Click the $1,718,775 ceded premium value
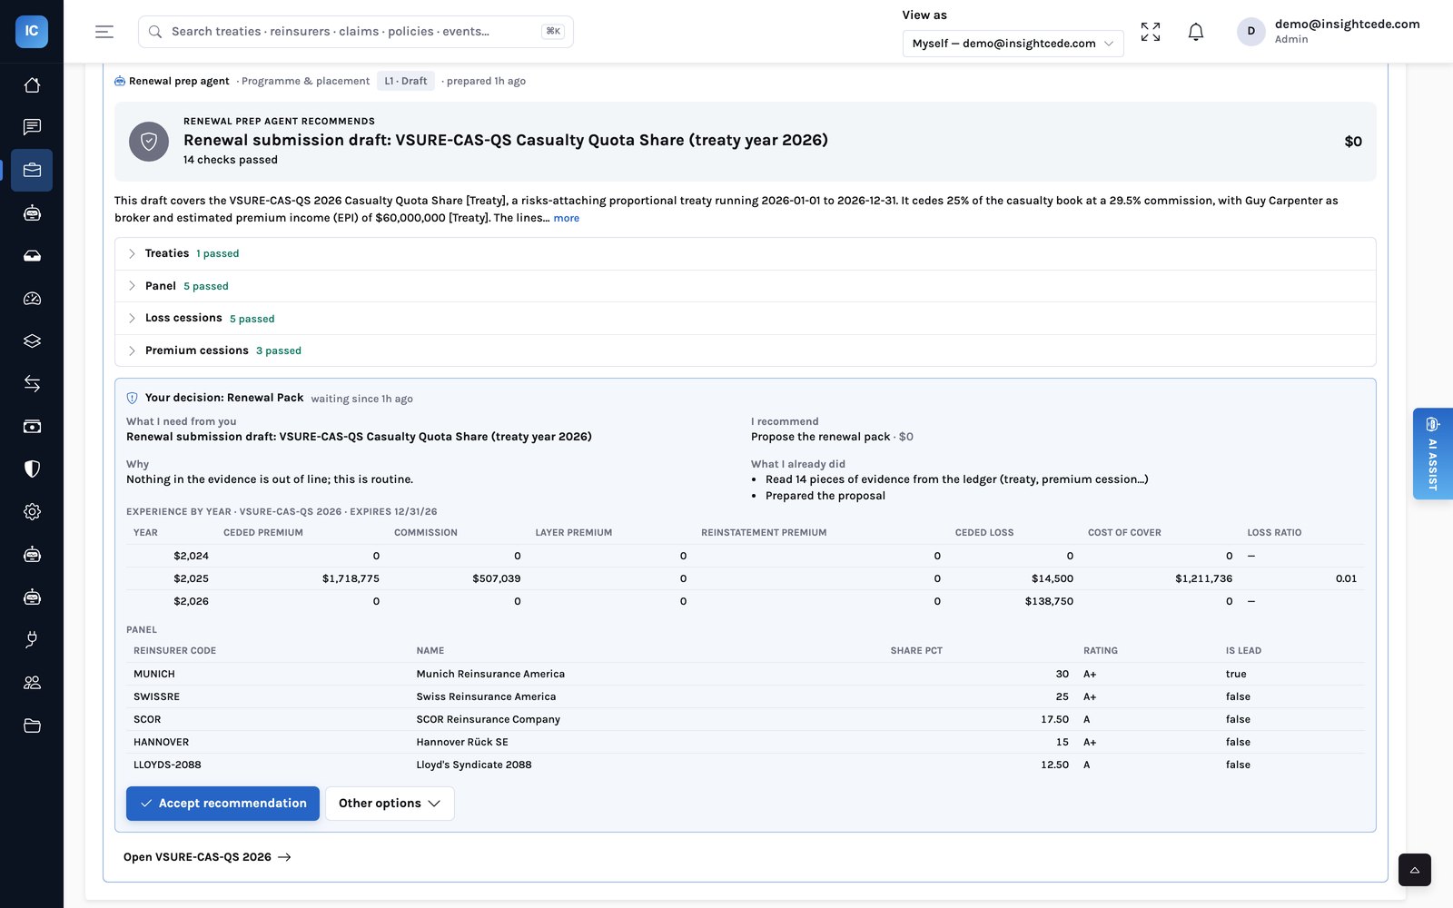 click(x=351, y=578)
